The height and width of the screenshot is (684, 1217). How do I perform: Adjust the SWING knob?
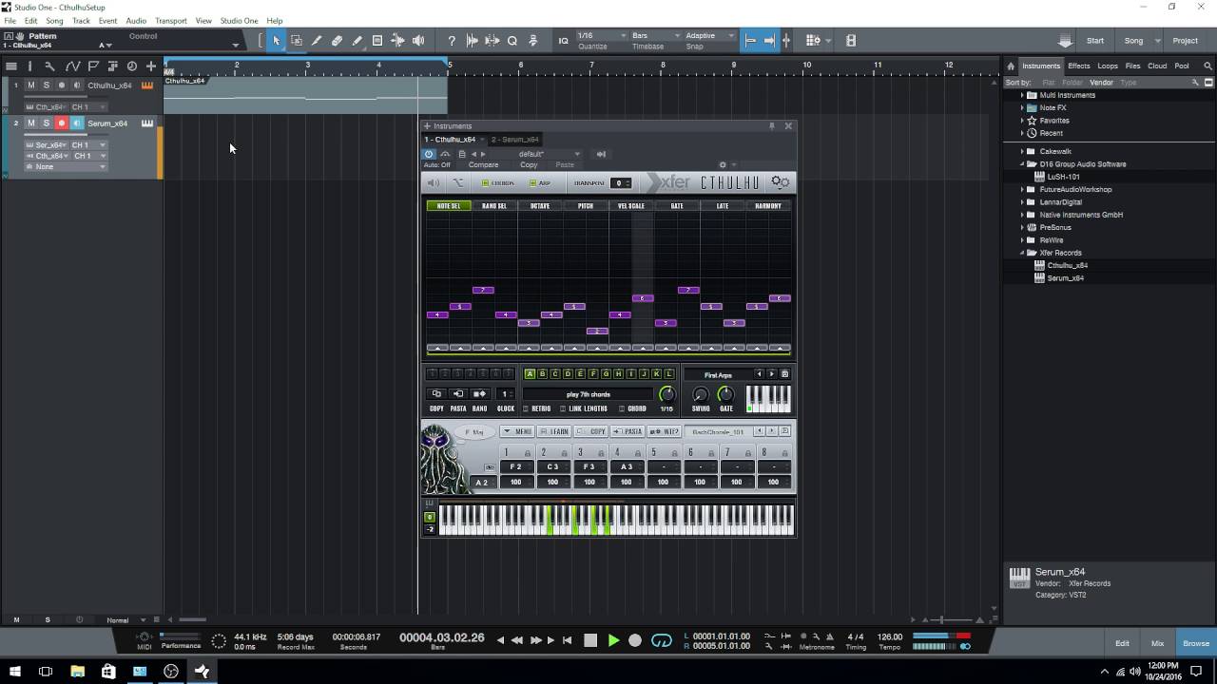pyautogui.click(x=701, y=394)
